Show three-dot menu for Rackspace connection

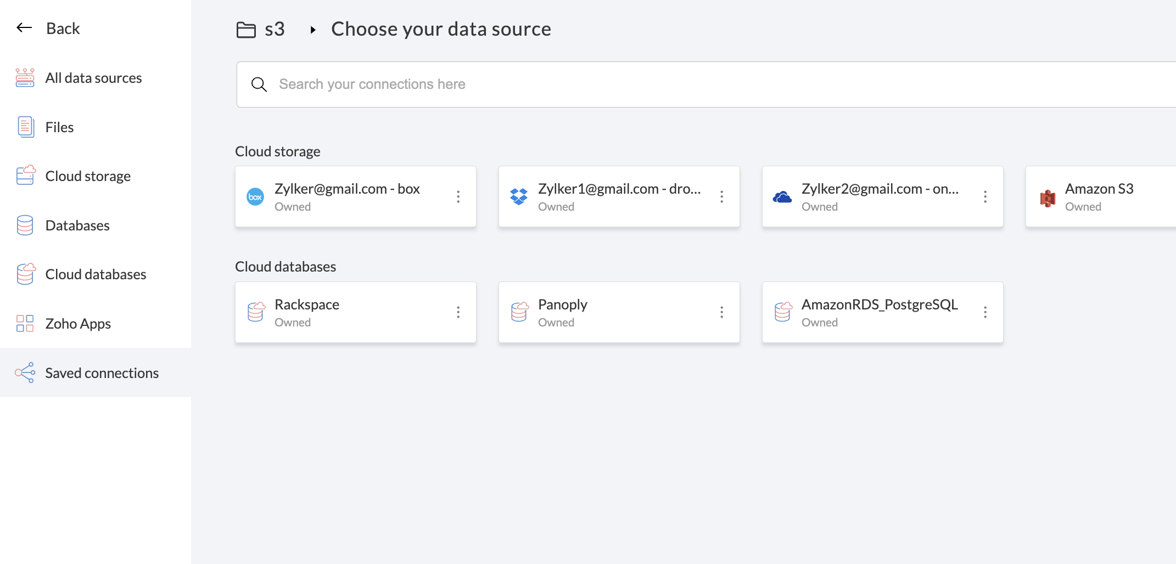point(458,312)
